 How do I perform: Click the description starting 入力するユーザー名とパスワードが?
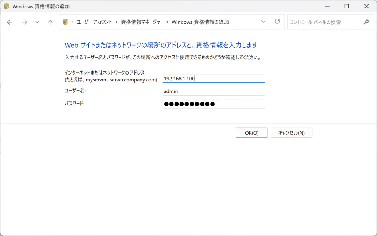[163, 58]
